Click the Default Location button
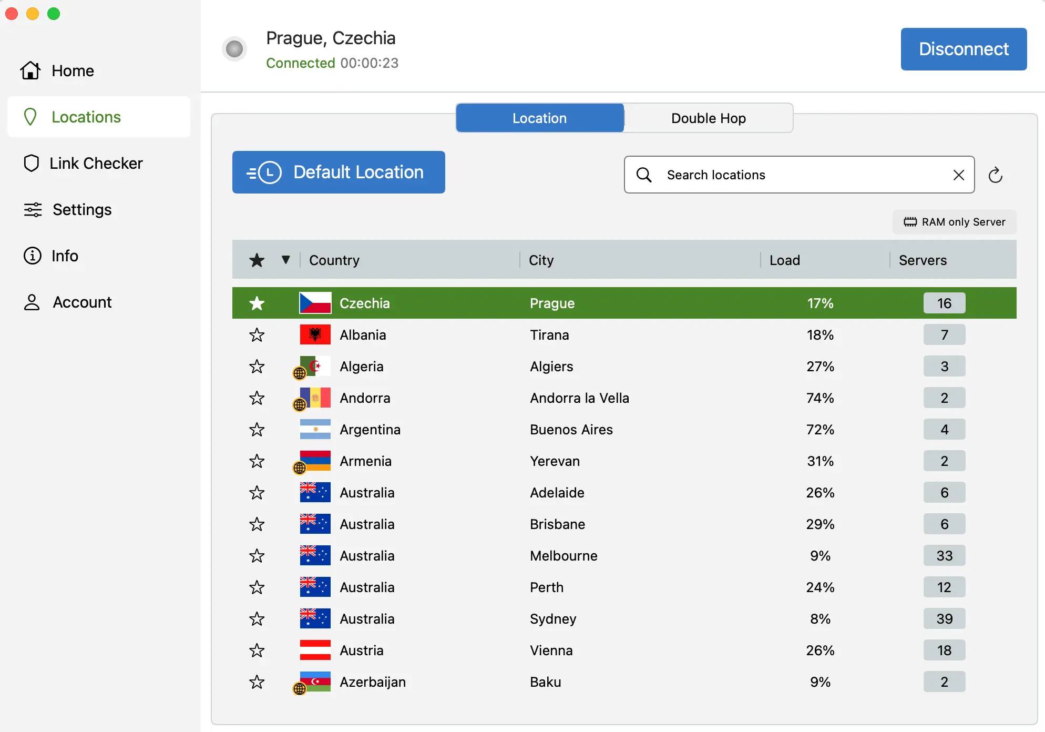Viewport: 1045px width, 732px height. pyautogui.click(x=339, y=172)
